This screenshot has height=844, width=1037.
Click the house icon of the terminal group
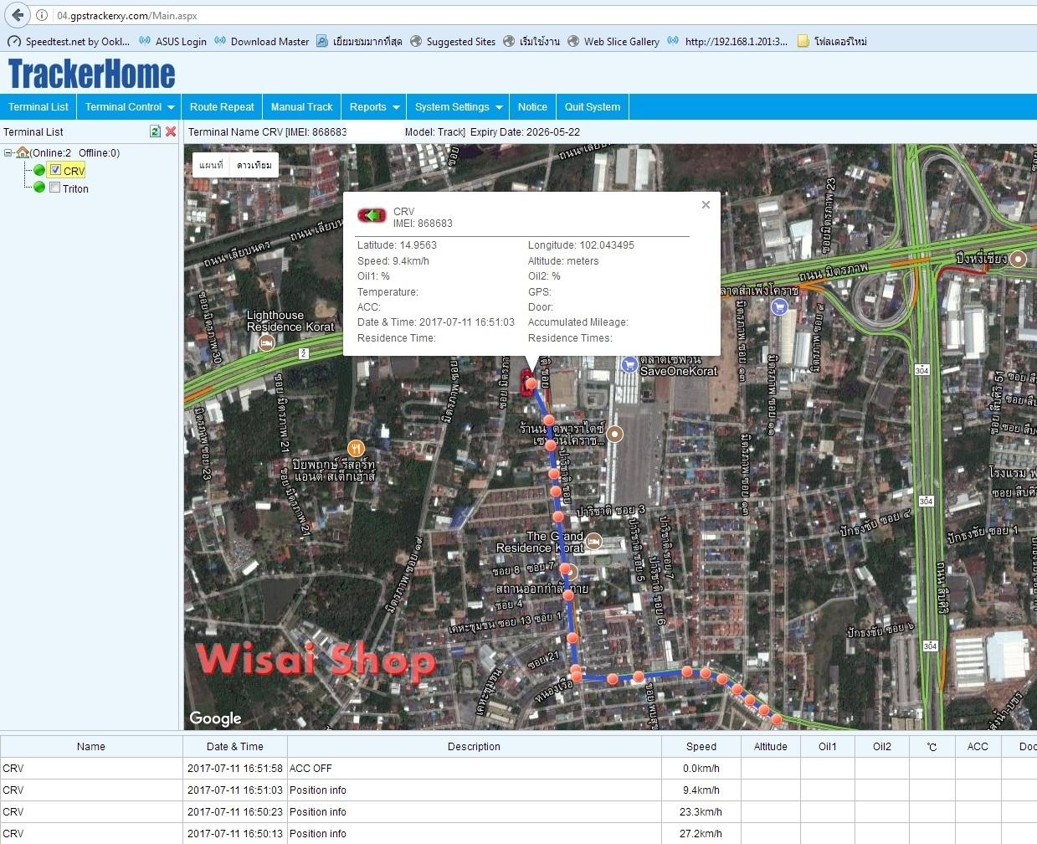point(23,152)
